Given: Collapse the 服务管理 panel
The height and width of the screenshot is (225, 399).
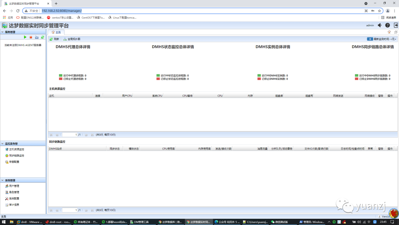Looking at the screenshot, I should 2,32.
